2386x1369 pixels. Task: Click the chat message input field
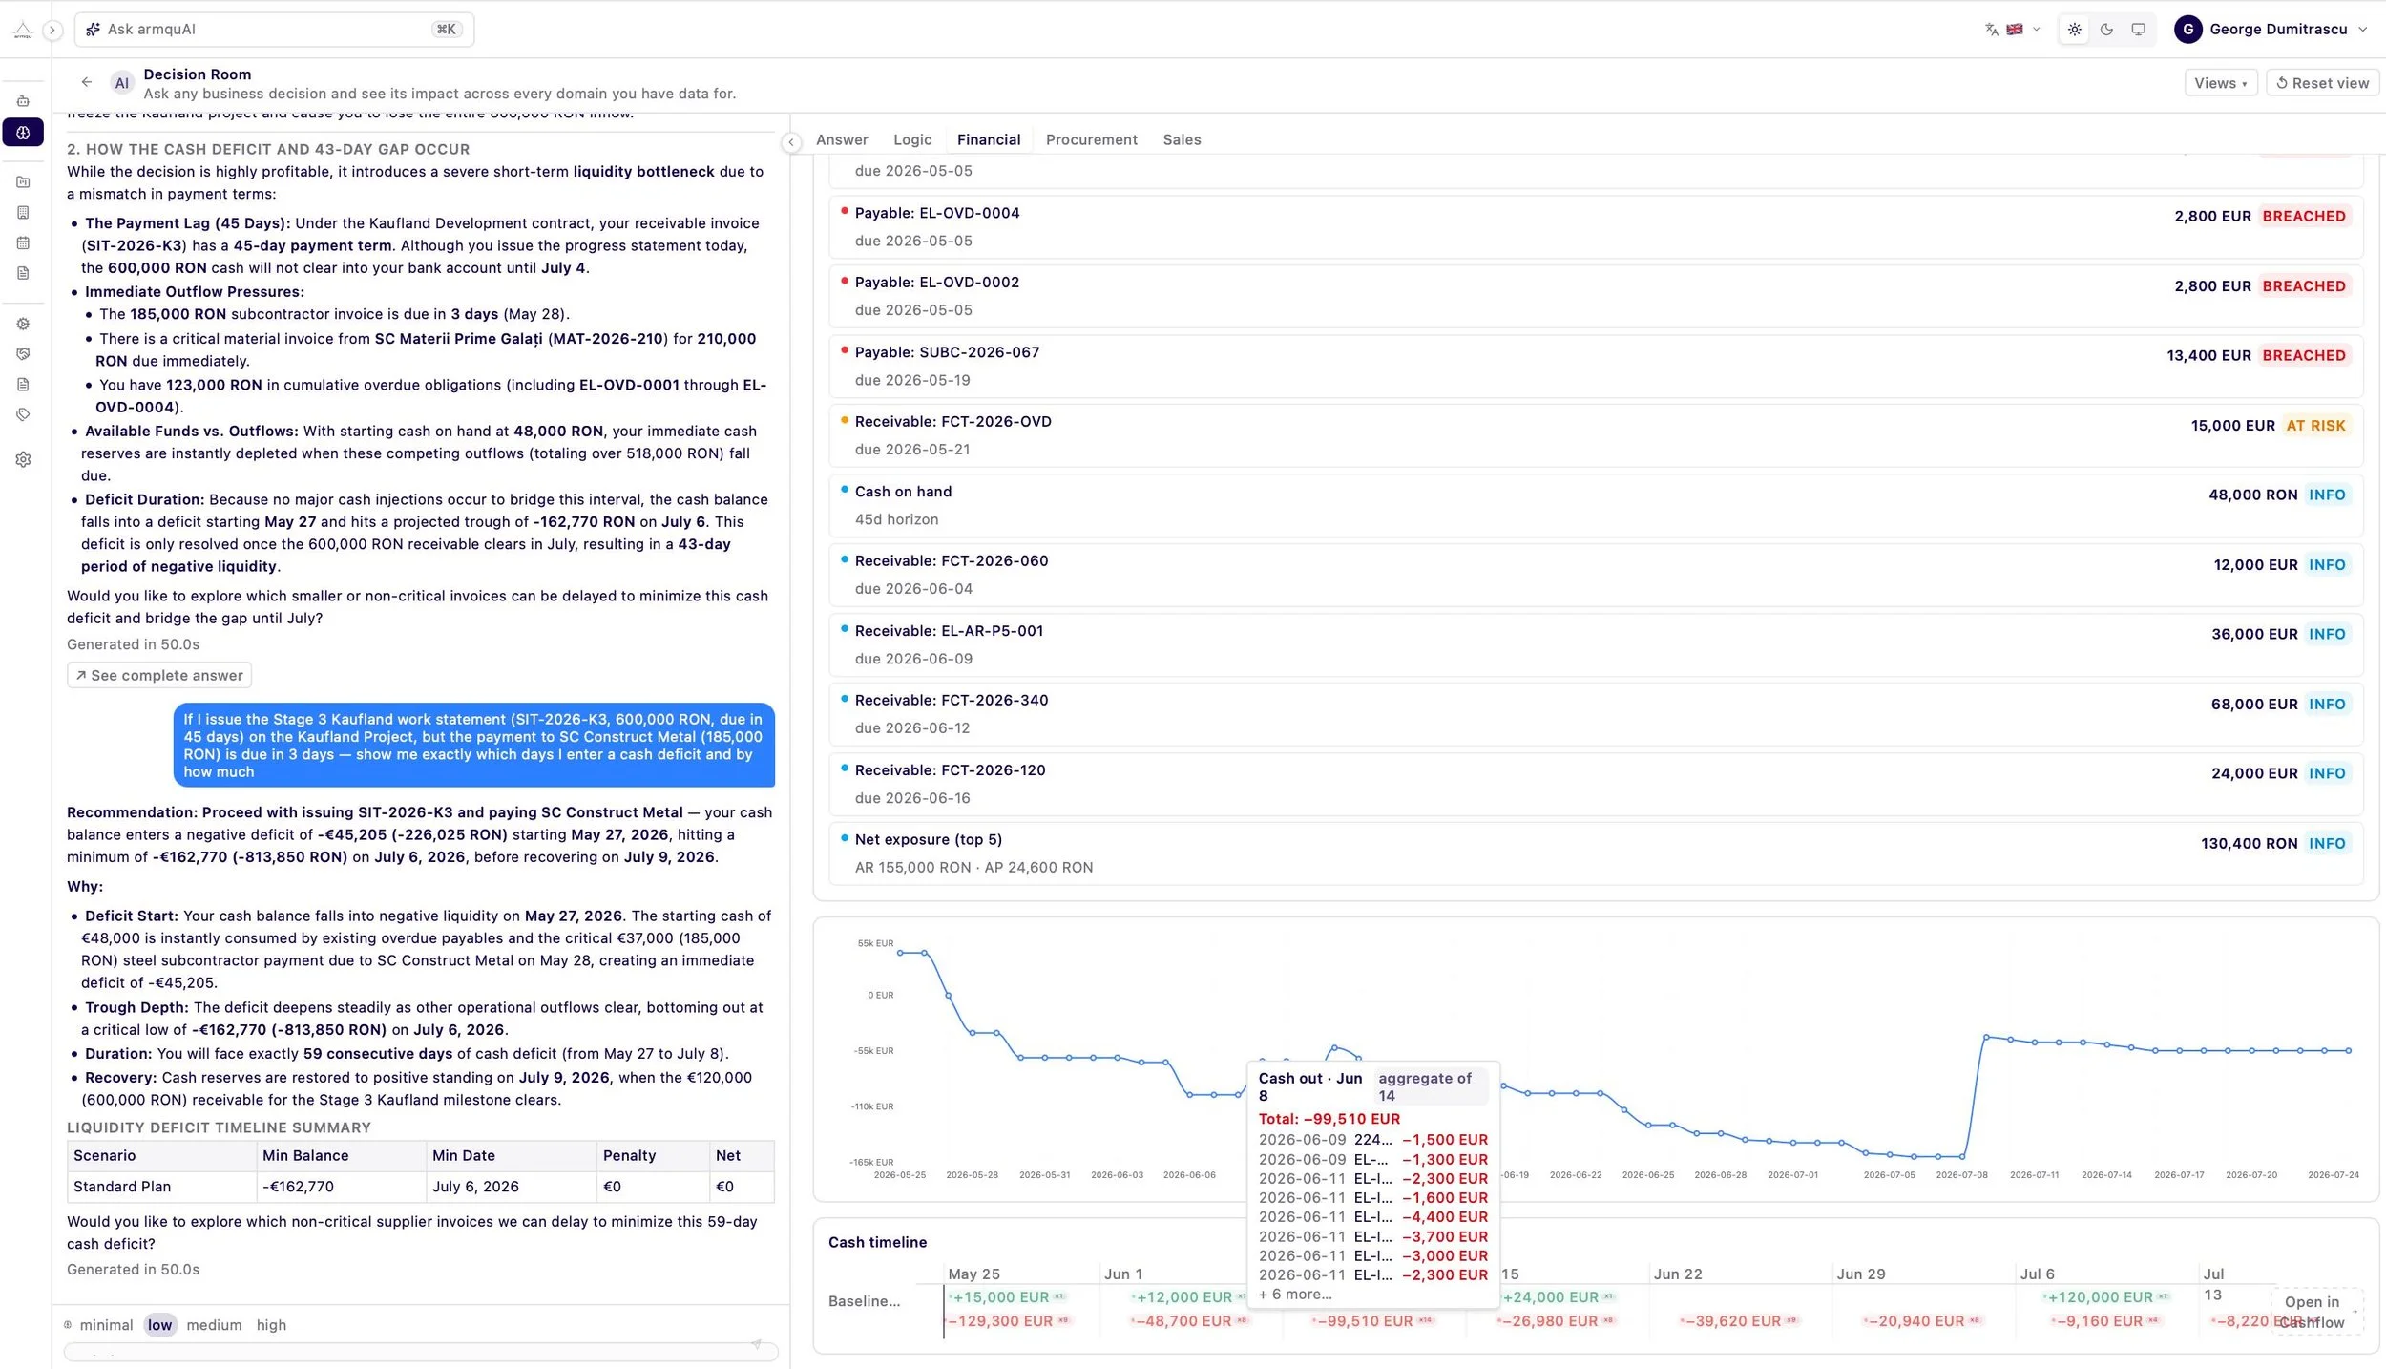421,1352
